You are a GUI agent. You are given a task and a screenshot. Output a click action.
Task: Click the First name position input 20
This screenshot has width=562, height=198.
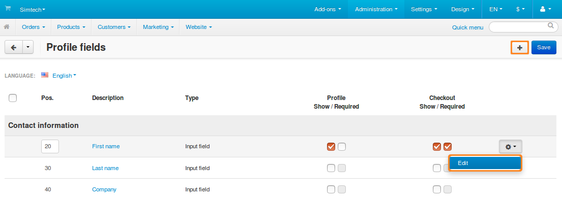[50, 146]
